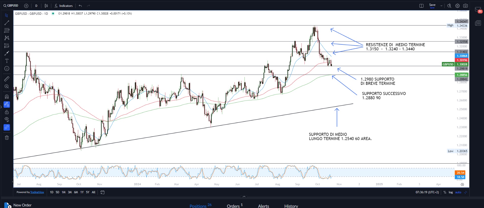Viewport: 484px width, 208px height.
Task: Click the New Order button
Action: click(18, 205)
